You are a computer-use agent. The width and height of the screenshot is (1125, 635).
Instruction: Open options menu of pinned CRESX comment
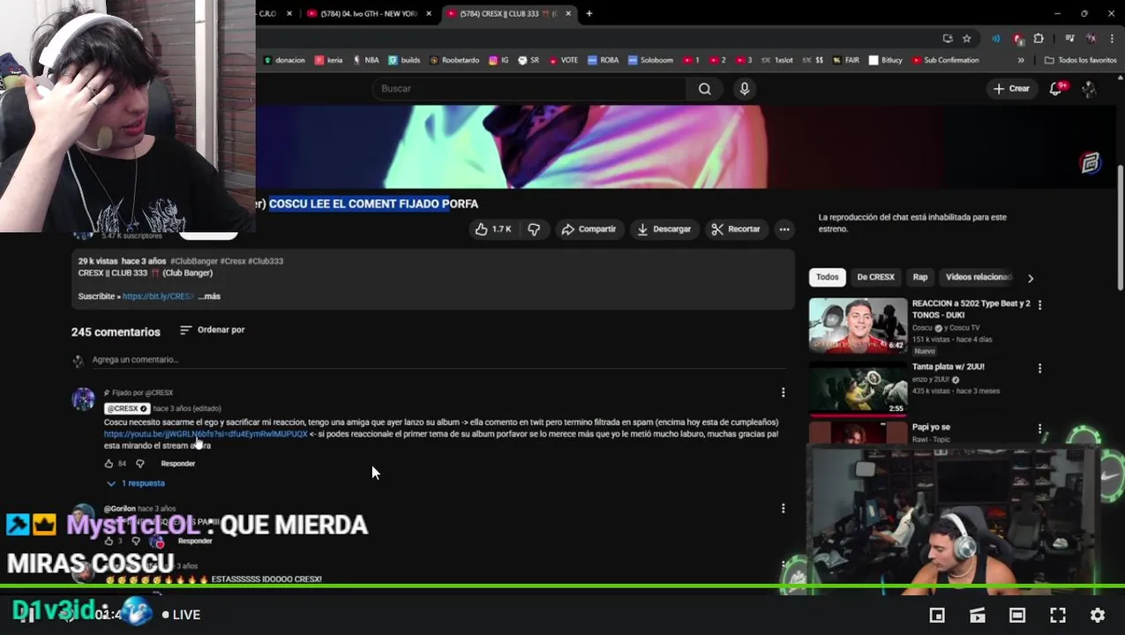tap(783, 392)
